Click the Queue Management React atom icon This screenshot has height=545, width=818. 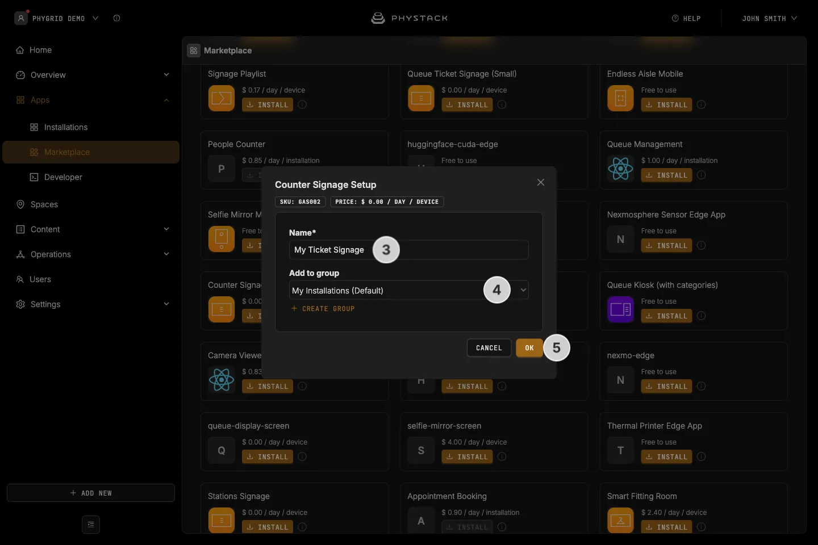pyautogui.click(x=620, y=169)
